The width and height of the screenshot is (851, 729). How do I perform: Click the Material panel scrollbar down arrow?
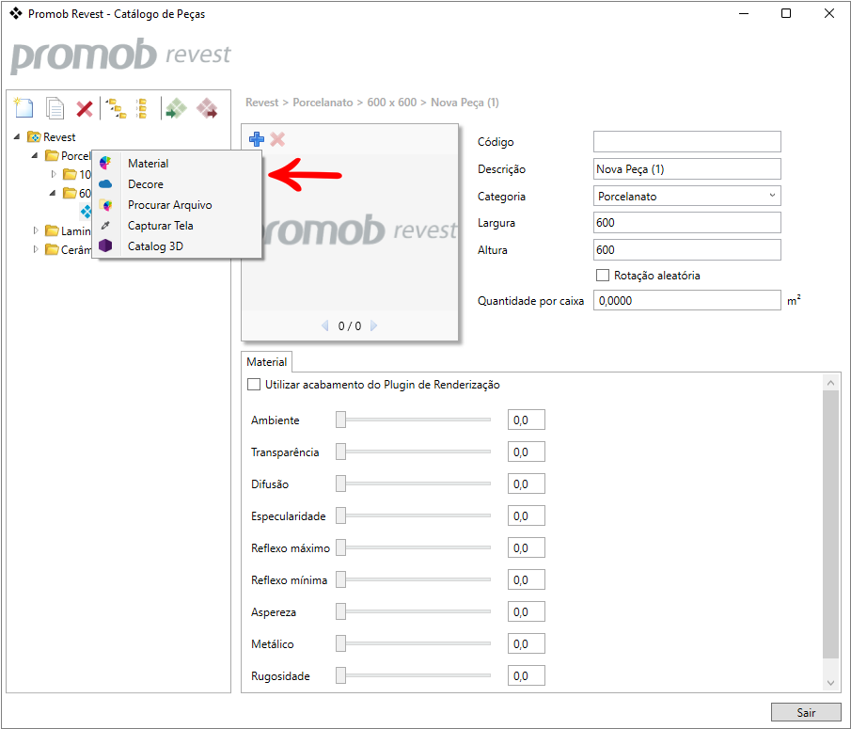point(830,683)
